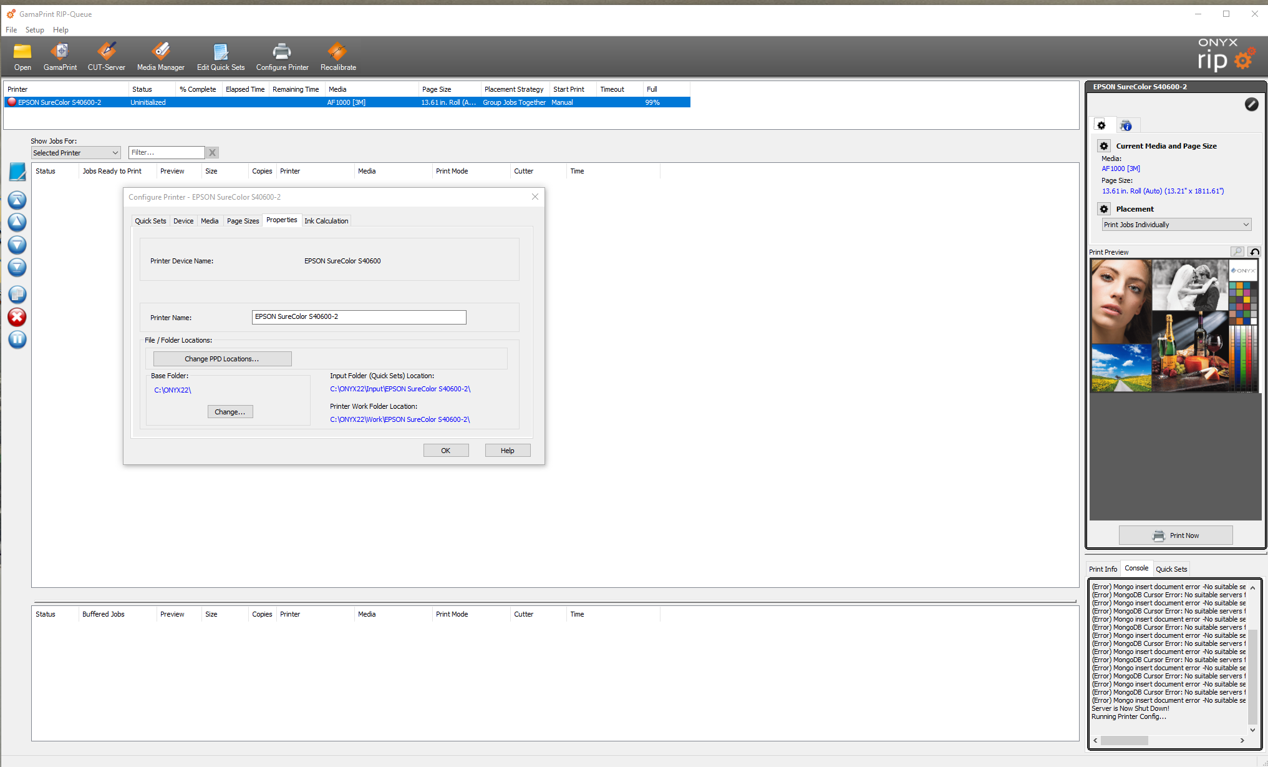1268x767 pixels.
Task: Click the Open folder toolbar icon
Action: click(x=22, y=56)
